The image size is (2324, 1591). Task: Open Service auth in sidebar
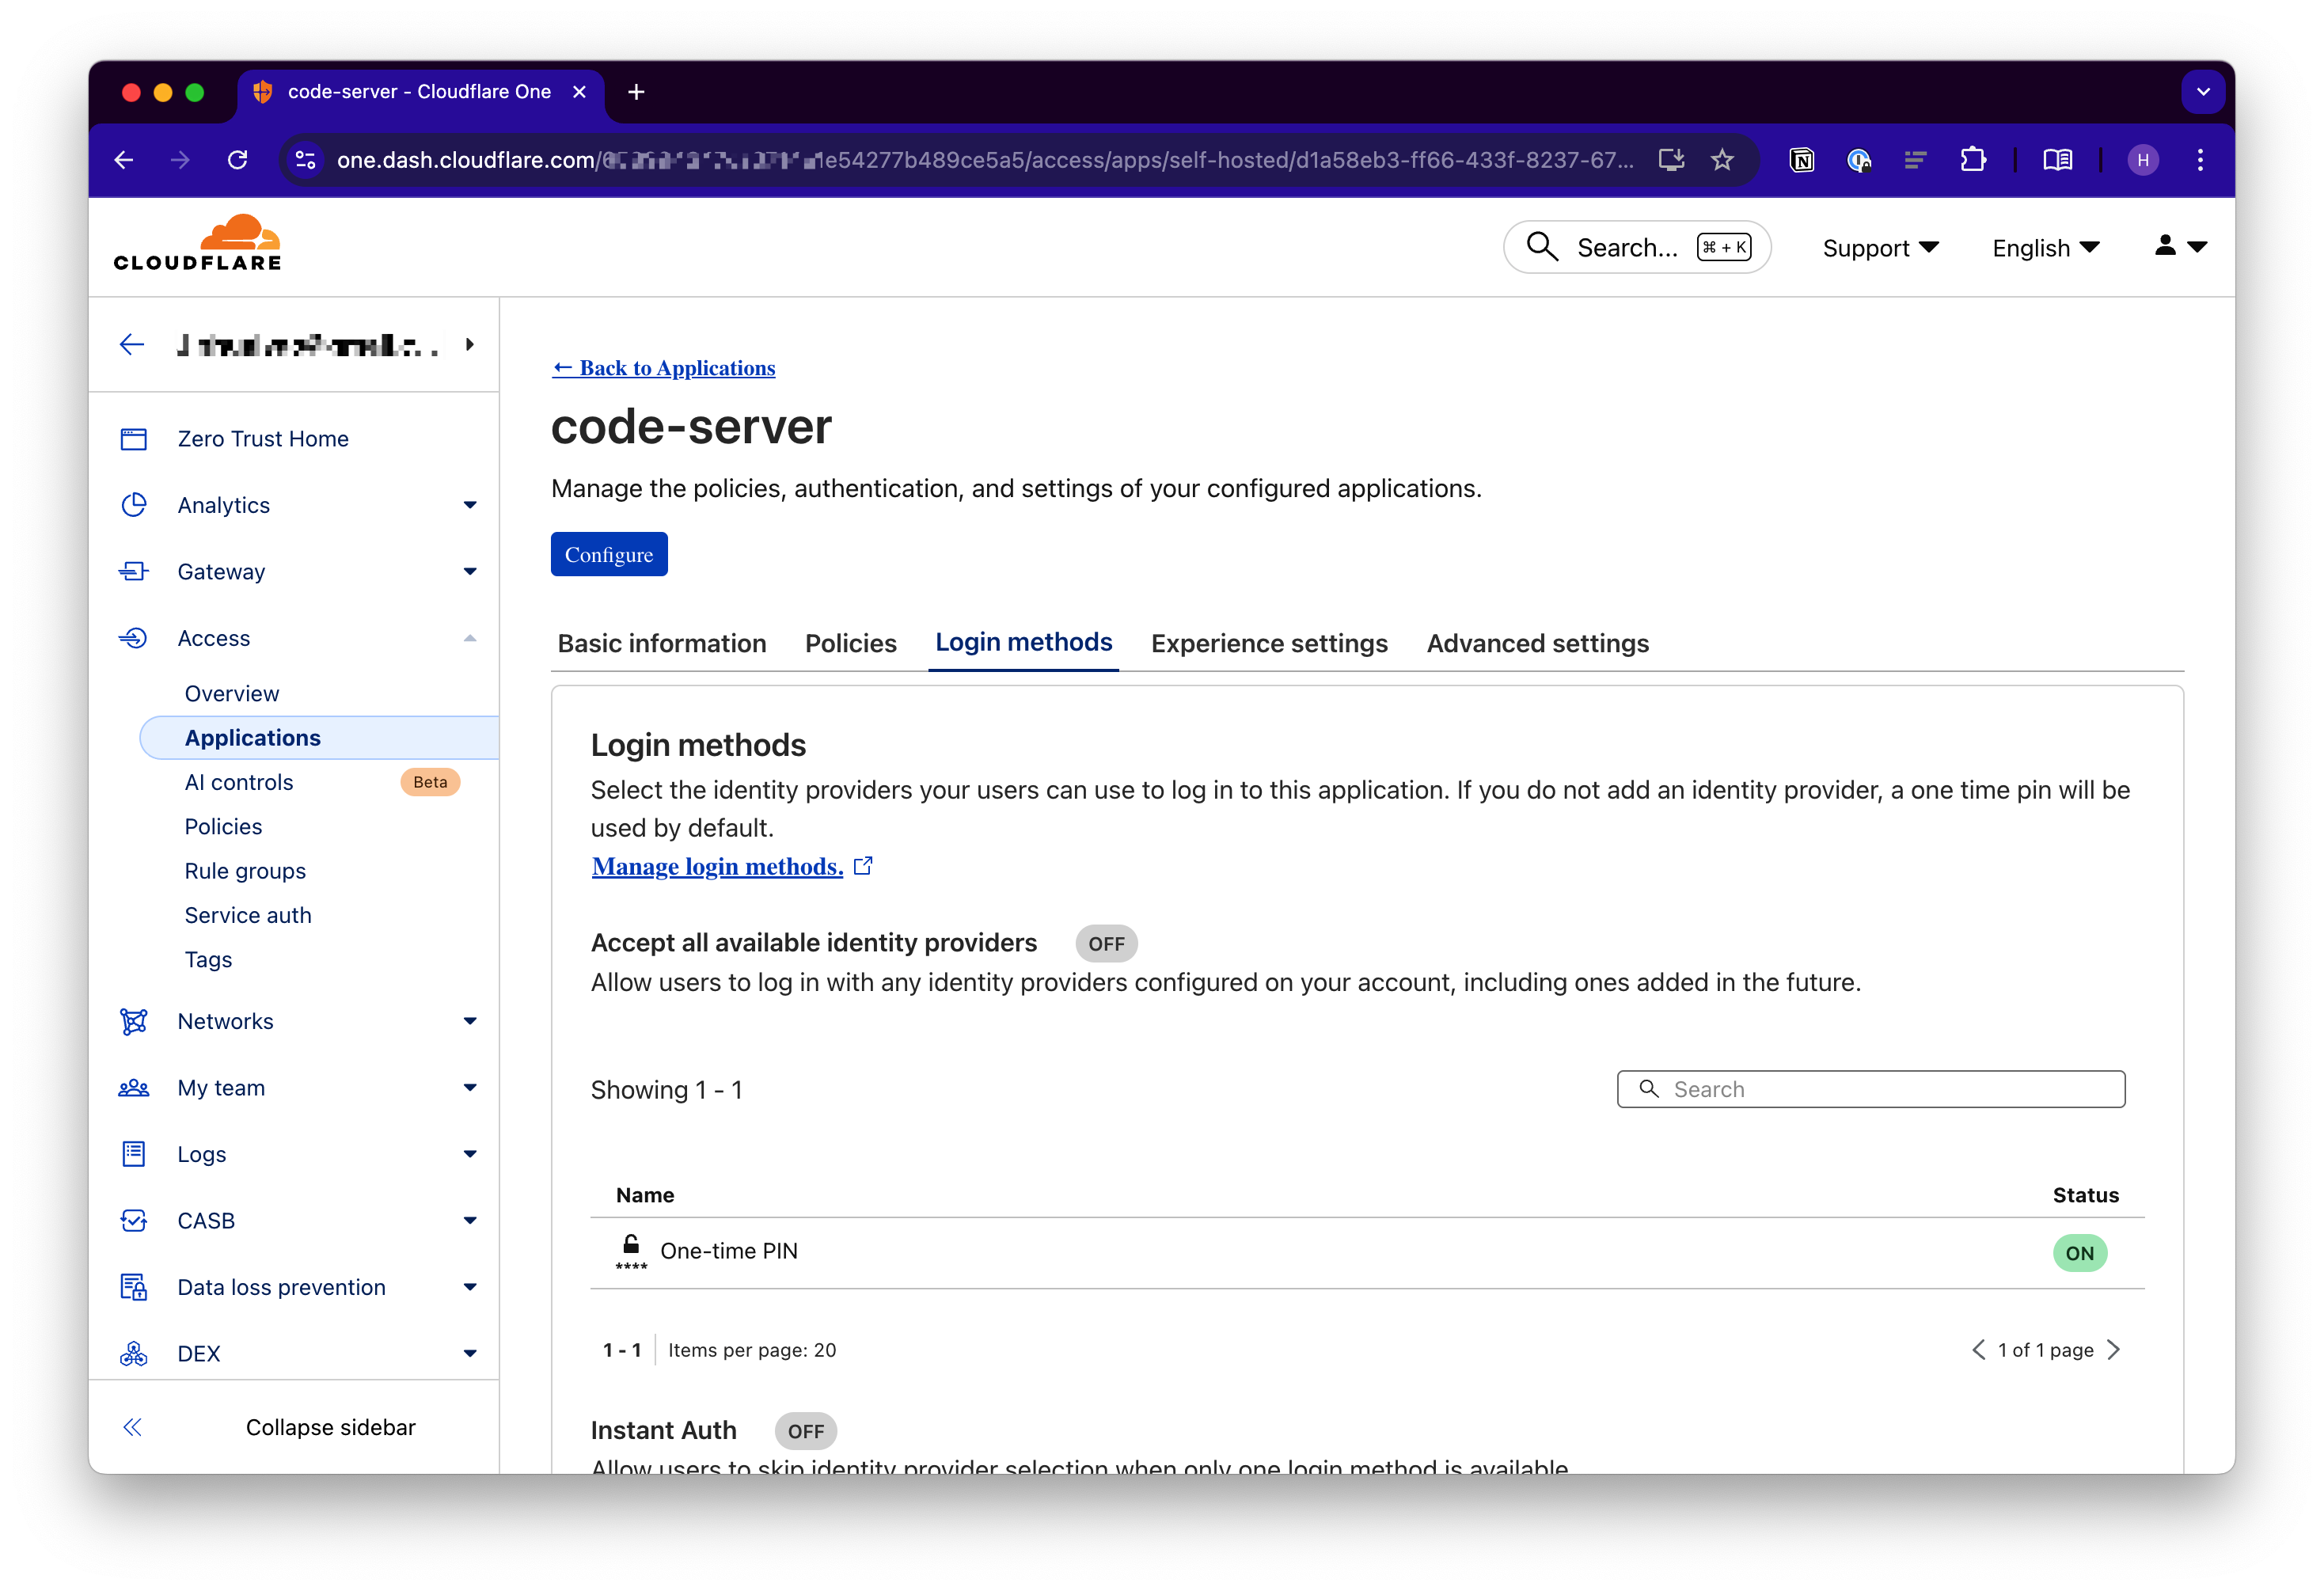(248, 915)
